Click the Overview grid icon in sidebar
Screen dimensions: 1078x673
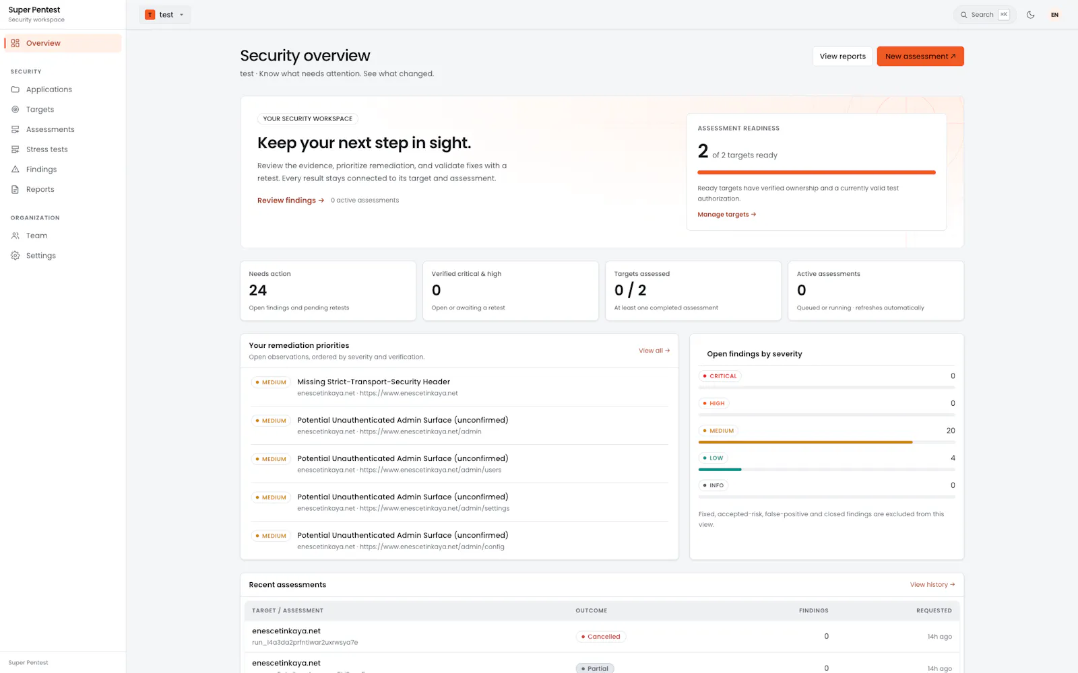pos(15,43)
